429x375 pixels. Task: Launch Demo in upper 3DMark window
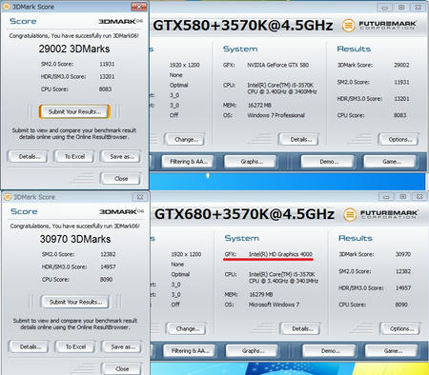[x=328, y=162]
